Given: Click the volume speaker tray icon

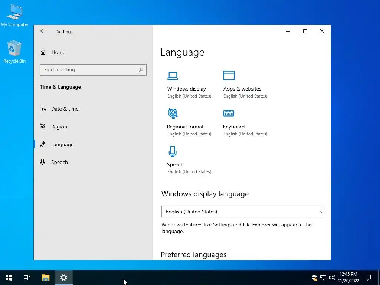Looking at the screenshot, I should (x=332, y=278).
